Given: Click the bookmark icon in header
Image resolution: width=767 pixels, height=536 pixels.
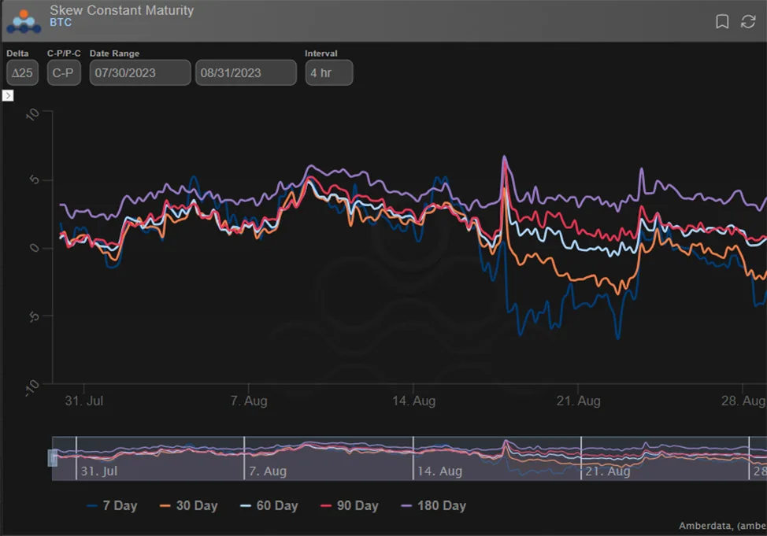Looking at the screenshot, I should [x=722, y=21].
